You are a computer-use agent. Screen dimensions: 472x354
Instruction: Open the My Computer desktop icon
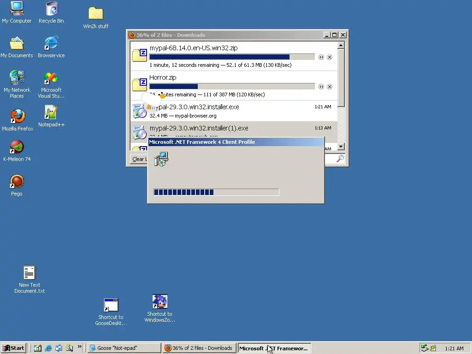(x=17, y=12)
